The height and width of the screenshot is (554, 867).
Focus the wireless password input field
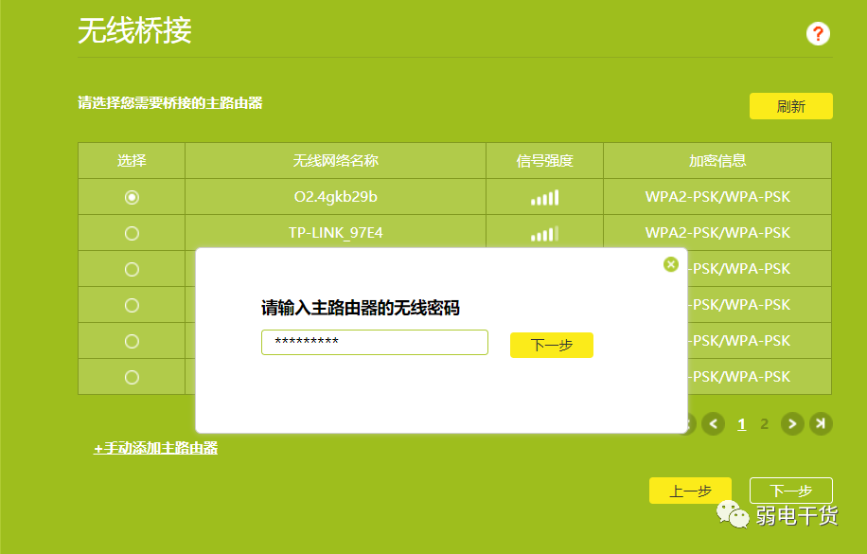pos(374,342)
